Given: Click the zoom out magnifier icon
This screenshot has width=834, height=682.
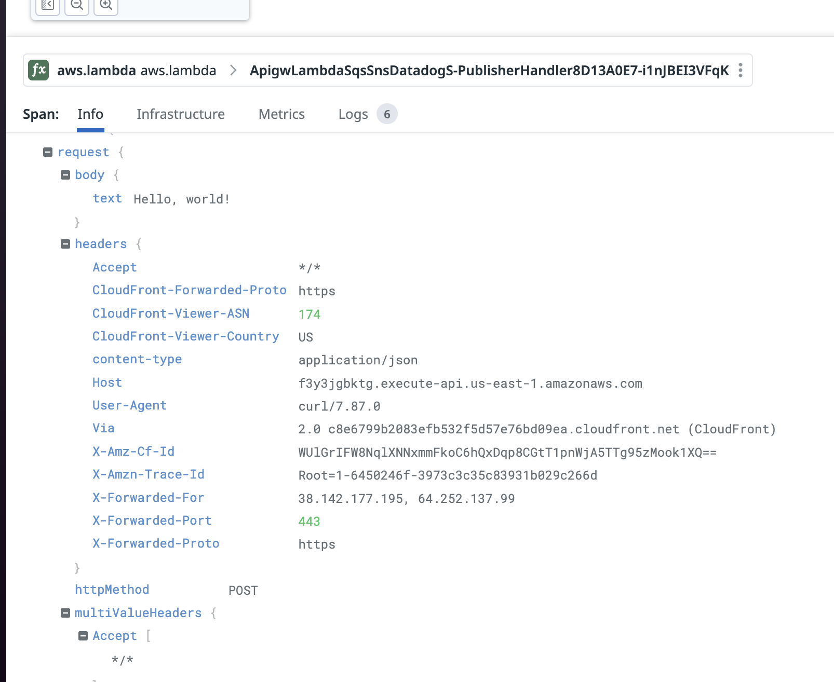Looking at the screenshot, I should (x=77, y=5).
